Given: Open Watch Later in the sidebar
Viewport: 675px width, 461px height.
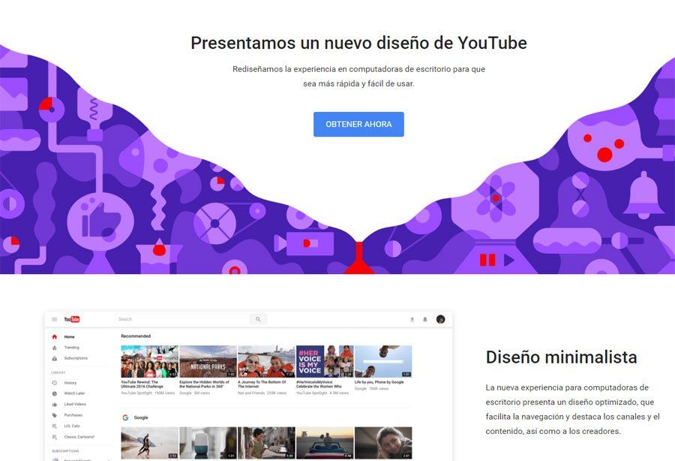Looking at the screenshot, I should point(74,393).
